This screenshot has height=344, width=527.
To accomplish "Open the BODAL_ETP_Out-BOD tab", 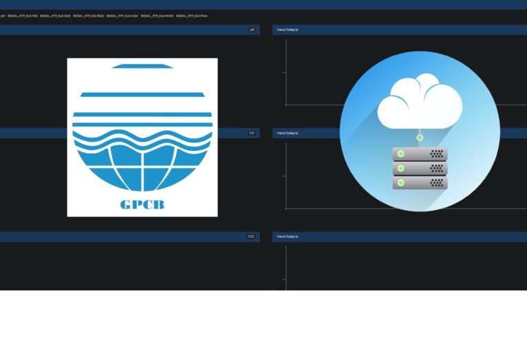I will 88,16.
